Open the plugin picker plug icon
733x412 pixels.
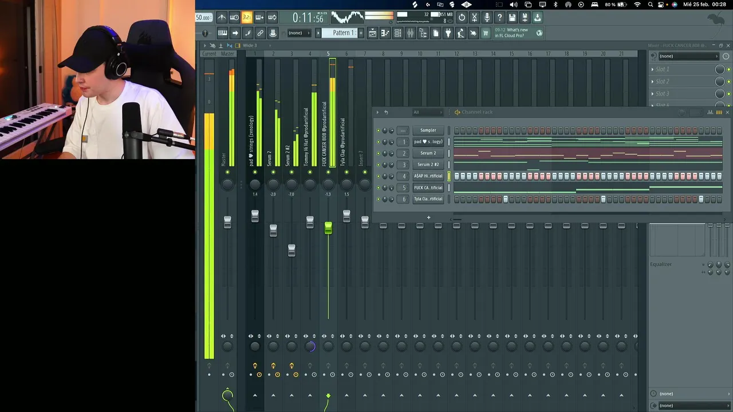pyautogui.click(x=448, y=33)
